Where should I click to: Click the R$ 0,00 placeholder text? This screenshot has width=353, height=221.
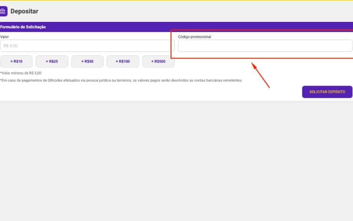click(x=11, y=46)
